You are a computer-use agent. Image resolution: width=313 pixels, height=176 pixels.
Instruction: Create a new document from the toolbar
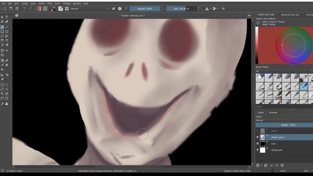click(x=5, y=9)
